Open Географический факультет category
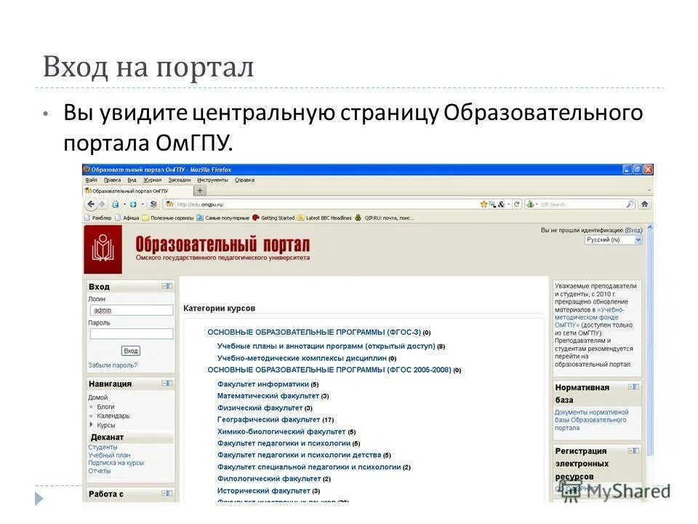 pyautogui.click(x=268, y=419)
